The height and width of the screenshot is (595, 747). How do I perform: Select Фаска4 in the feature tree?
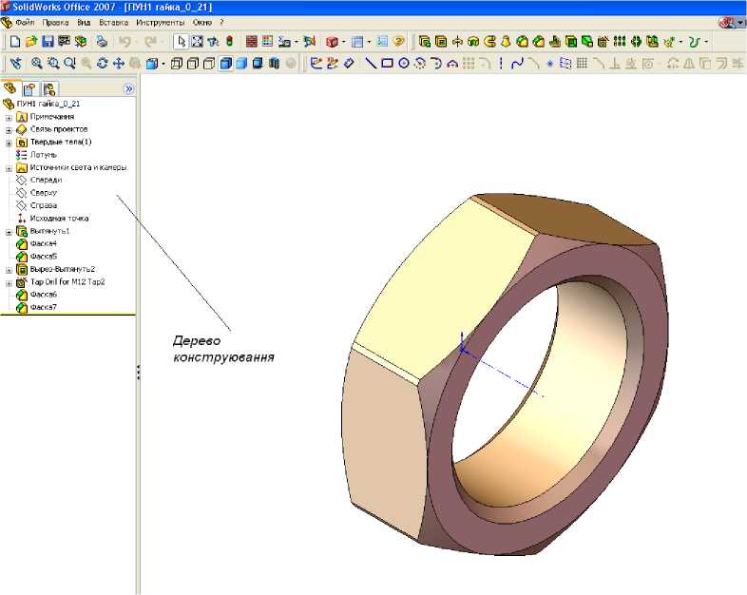(x=43, y=244)
